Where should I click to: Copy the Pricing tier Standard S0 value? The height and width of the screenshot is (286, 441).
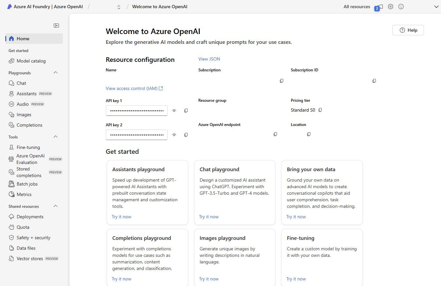tap(320, 110)
